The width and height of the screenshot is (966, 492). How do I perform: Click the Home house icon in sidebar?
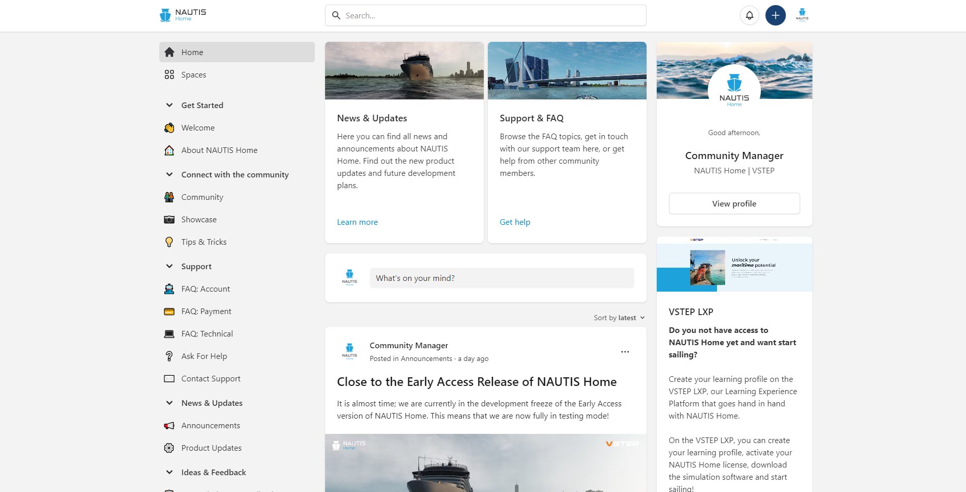[169, 52]
